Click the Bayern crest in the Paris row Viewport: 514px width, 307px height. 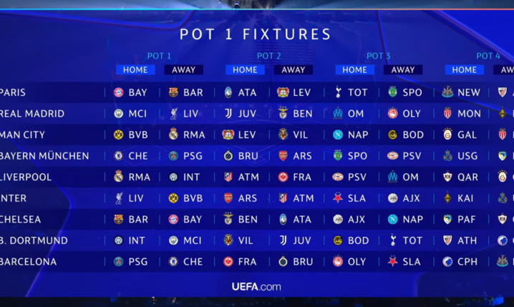118,92
